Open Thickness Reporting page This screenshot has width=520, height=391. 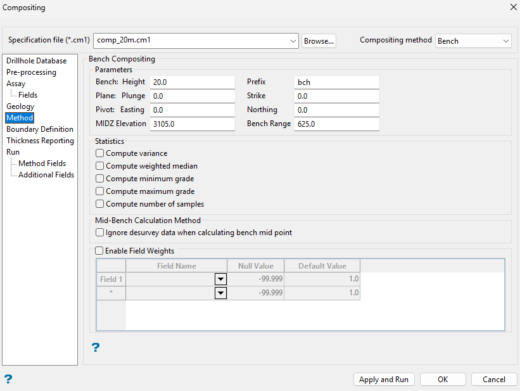point(40,141)
